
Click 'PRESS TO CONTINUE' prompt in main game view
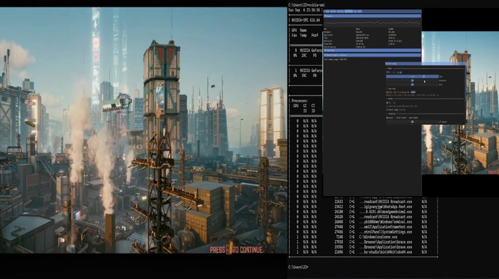pyautogui.click(x=237, y=250)
